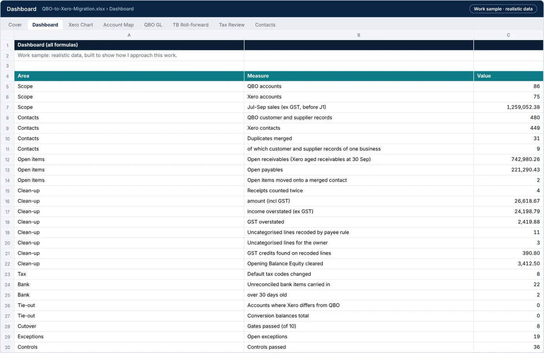Click the 'Cutover' area cell
The height and width of the screenshot is (353, 544).
[129, 326]
